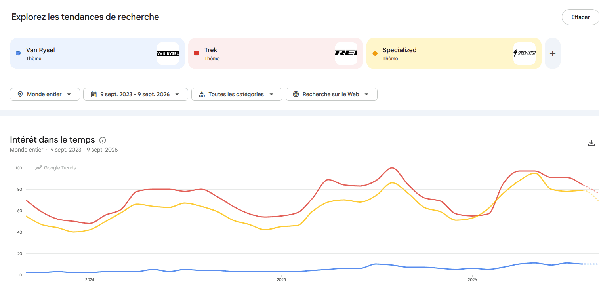599x287 pixels.
Task: Click the 2025 axis label
Action: pyautogui.click(x=281, y=279)
